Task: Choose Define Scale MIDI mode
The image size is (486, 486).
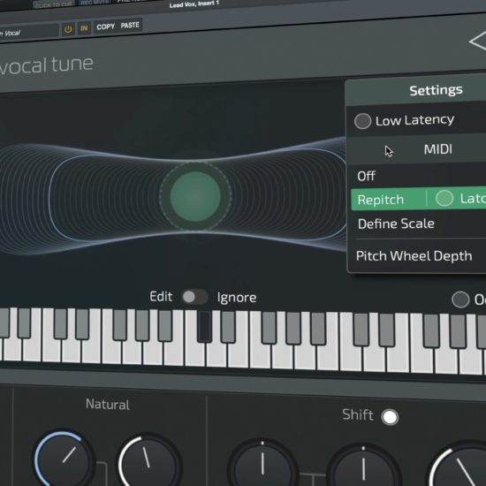Action: (x=396, y=224)
